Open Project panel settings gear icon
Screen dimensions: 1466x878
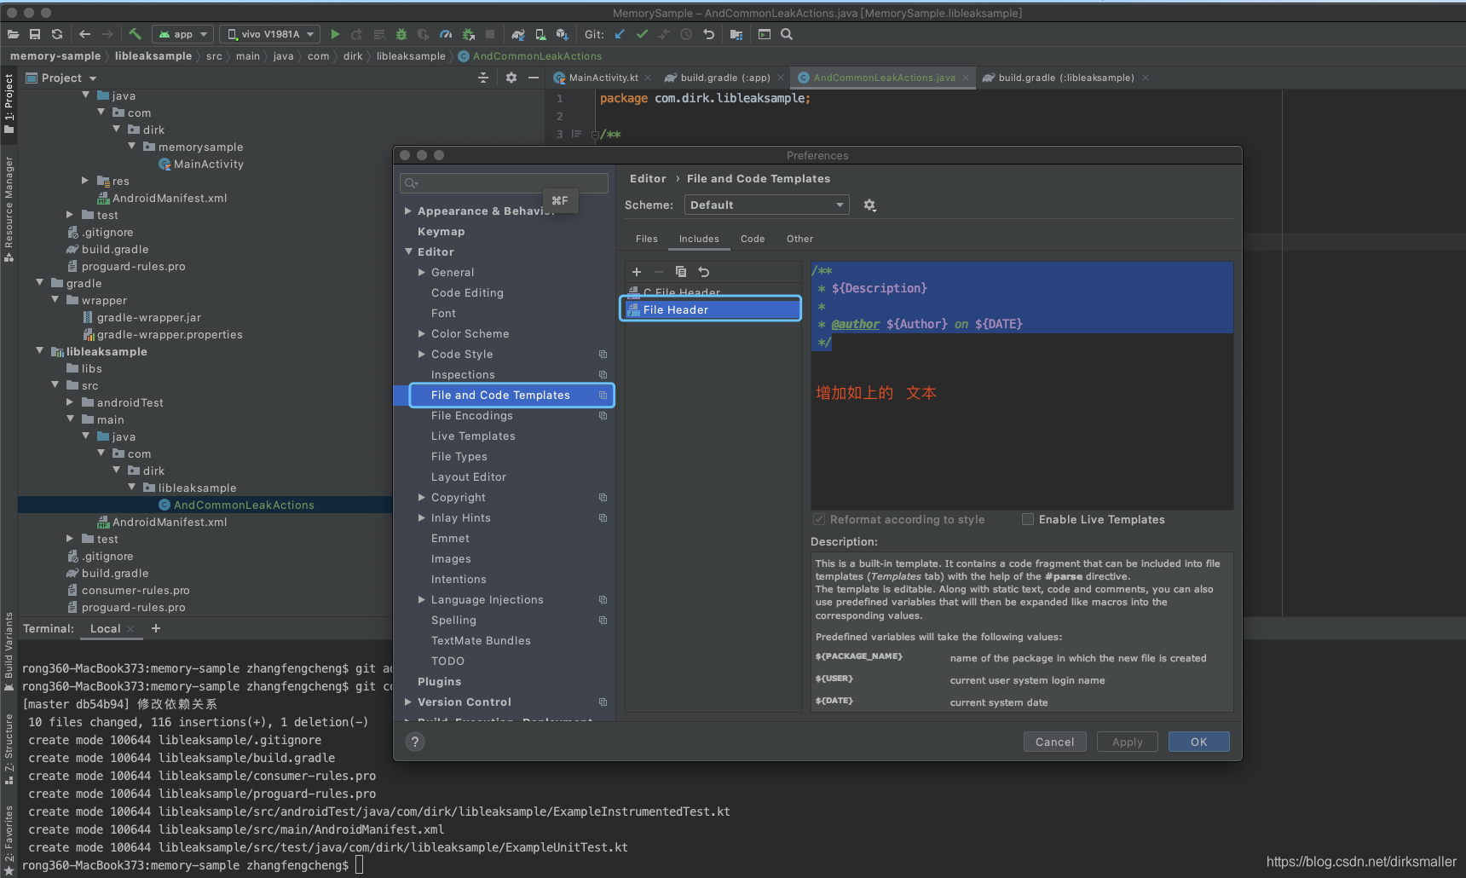pyautogui.click(x=511, y=78)
